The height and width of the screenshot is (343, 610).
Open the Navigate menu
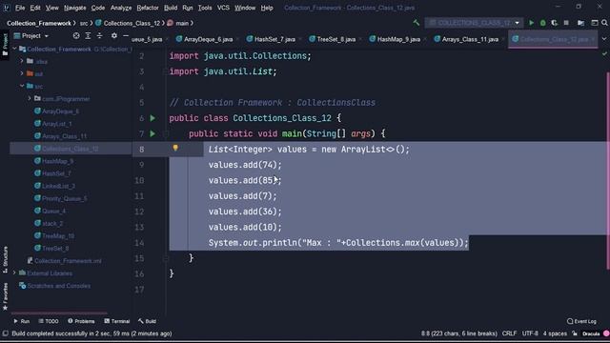[x=74, y=8]
